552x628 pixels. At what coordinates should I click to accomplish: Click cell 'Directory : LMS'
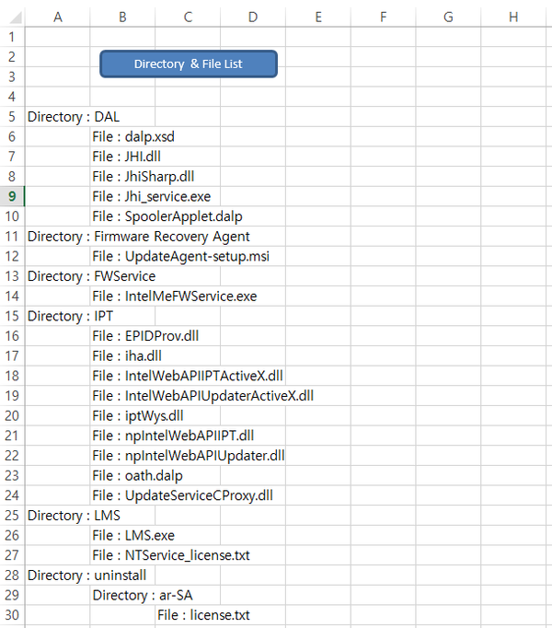[x=74, y=516]
